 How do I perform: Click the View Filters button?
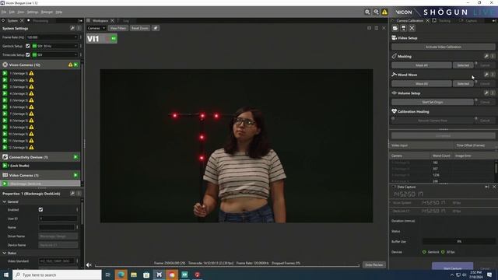118,28
